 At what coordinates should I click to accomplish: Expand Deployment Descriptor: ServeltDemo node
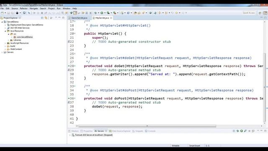tap(5, 25)
